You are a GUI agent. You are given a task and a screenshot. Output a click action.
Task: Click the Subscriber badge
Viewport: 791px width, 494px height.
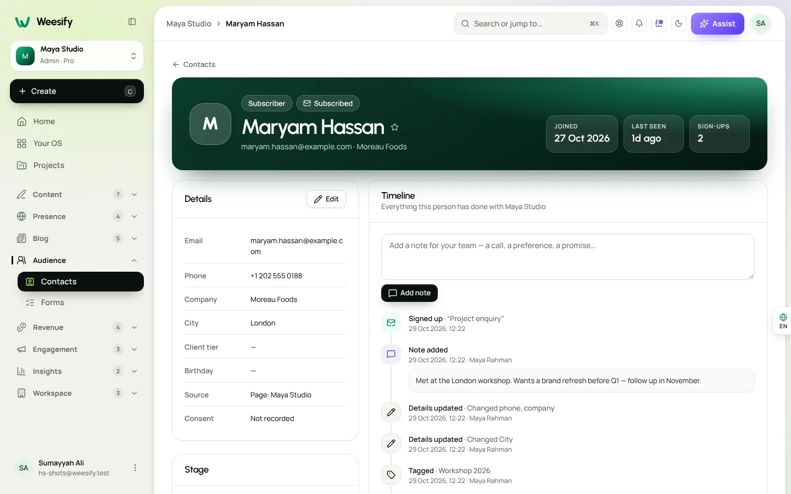pyautogui.click(x=266, y=103)
